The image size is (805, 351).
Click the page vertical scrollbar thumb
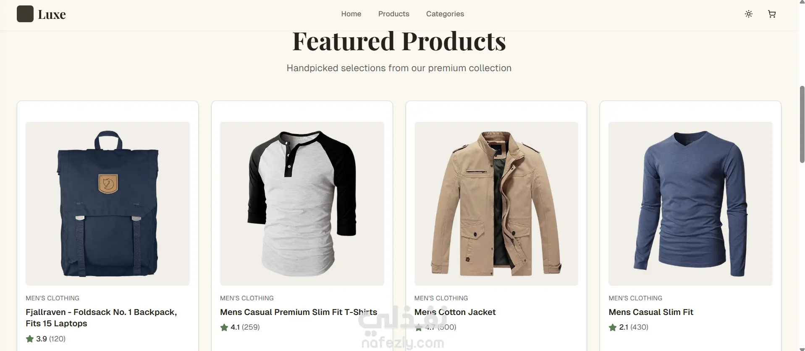tap(802, 124)
